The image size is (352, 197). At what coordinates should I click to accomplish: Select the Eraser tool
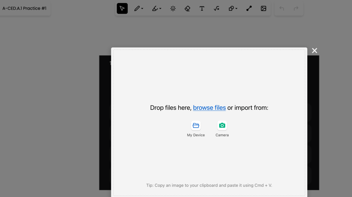point(188,9)
